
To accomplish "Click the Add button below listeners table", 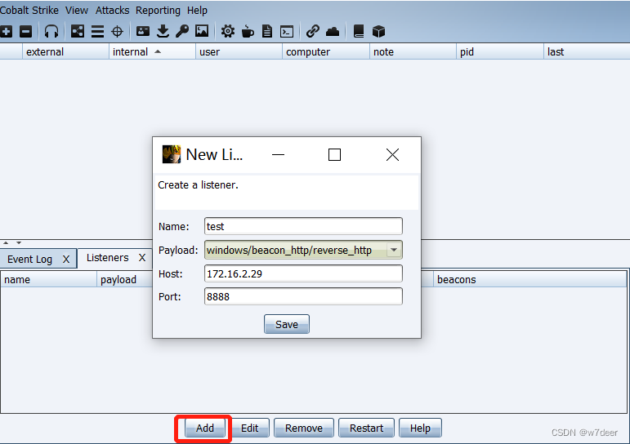I will click(x=205, y=428).
